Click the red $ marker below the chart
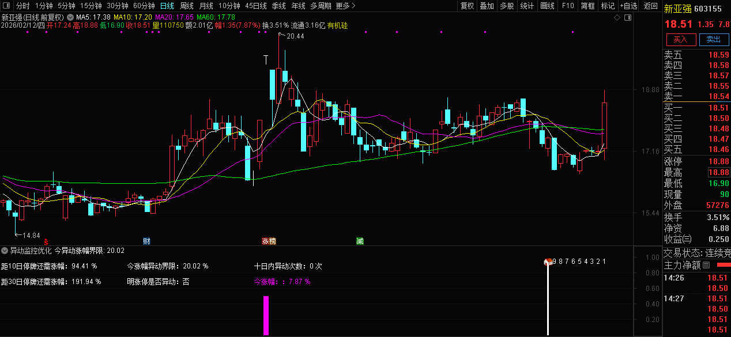 click(46, 241)
